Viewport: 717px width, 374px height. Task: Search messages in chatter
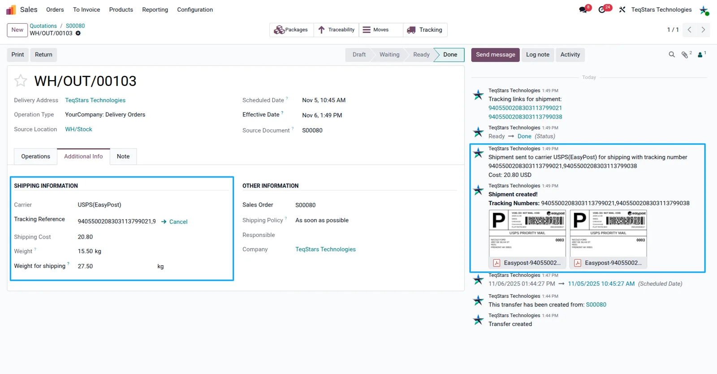click(672, 55)
